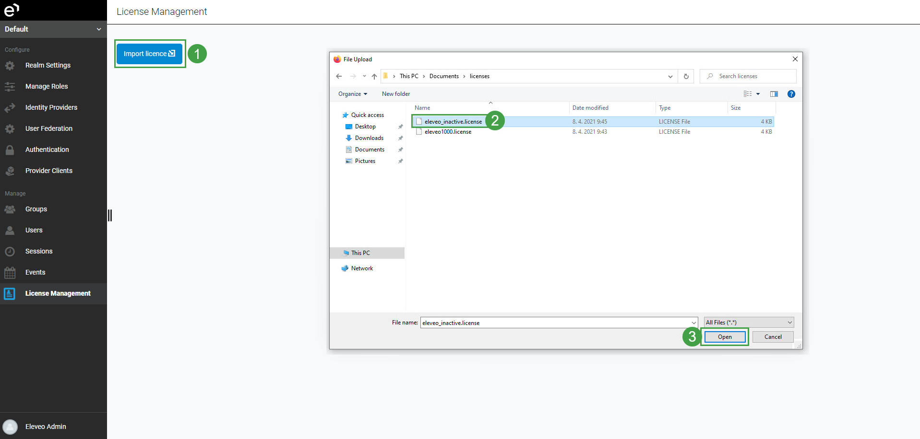Click the Import licence button
Screen dimensions: 920x439
(149, 54)
